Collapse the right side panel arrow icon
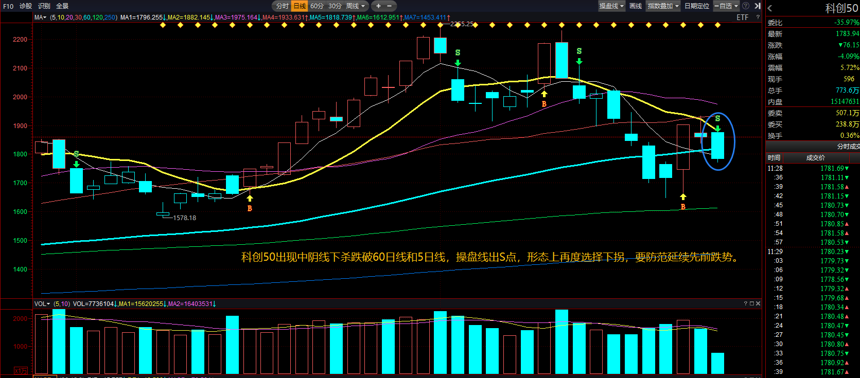The image size is (860, 378). tap(758, 6)
